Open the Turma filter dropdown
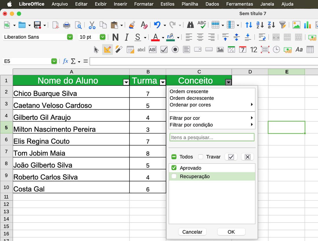Screen dimensions: 318x241 [163, 82]
